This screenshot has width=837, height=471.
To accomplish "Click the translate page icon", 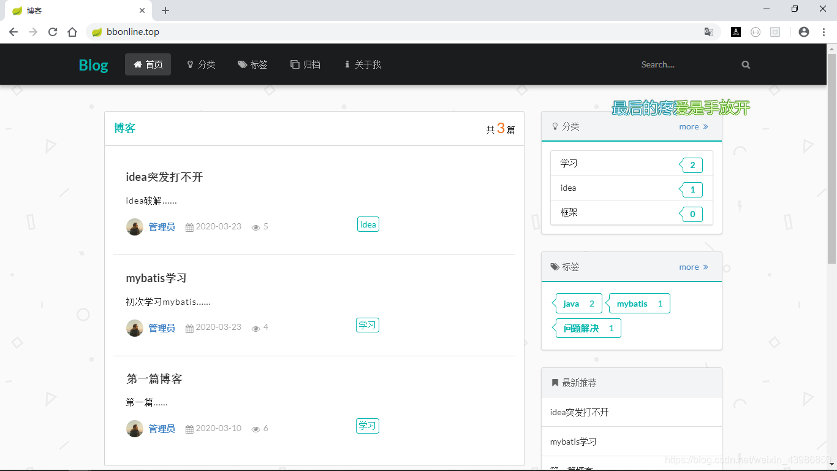I will click(x=709, y=32).
